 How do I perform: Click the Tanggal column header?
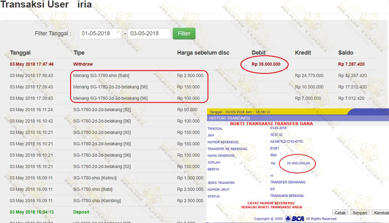click(20, 52)
